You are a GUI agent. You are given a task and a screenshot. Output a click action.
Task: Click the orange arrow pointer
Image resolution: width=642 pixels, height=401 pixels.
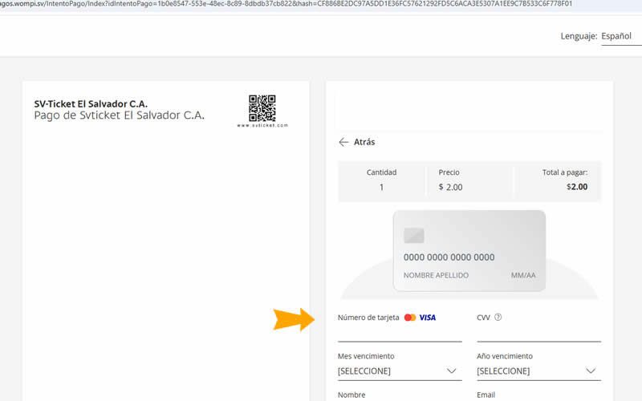(x=293, y=319)
